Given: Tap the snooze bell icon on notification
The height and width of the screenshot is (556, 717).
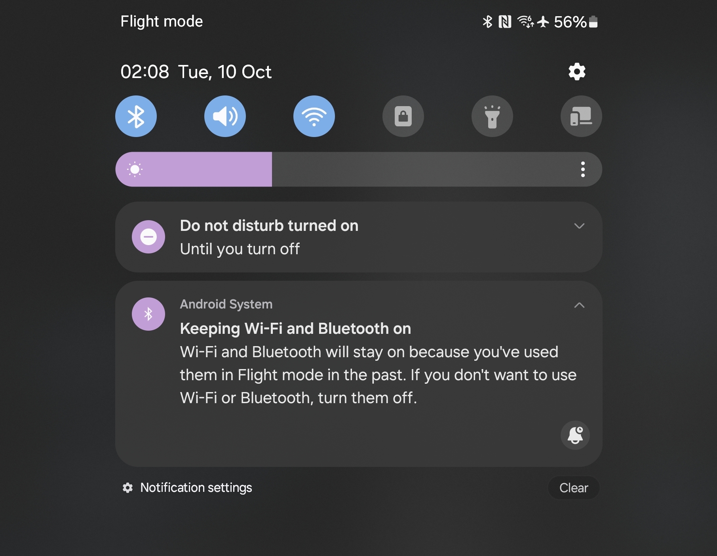Looking at the screenshot, I should point(575,435).
